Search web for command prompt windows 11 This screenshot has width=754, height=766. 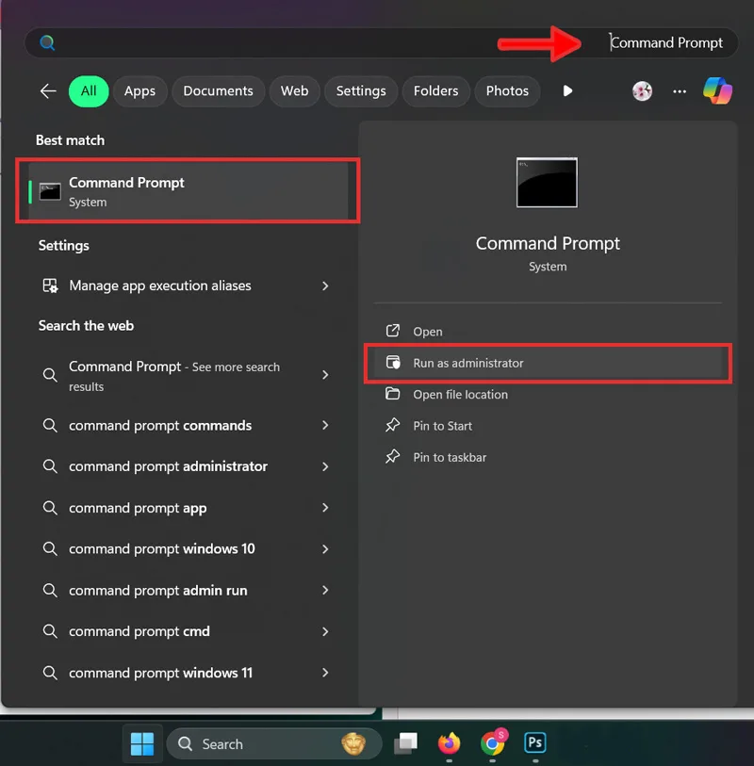point(188,673)
